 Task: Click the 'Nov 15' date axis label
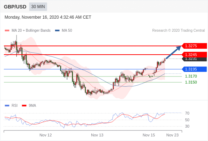coord(149,135)
